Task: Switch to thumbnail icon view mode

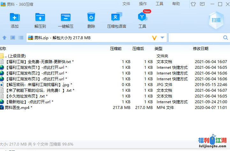Action: [x=13, y=38]
